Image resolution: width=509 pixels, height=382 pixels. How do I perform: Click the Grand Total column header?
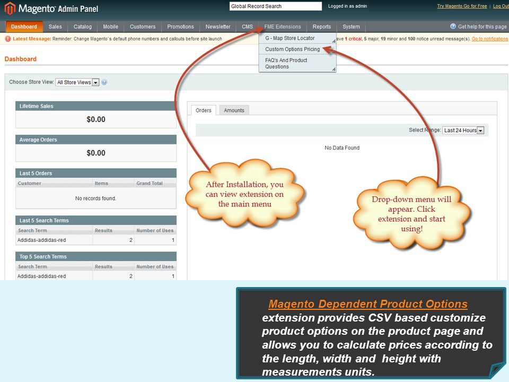click(x=155, y=183)
